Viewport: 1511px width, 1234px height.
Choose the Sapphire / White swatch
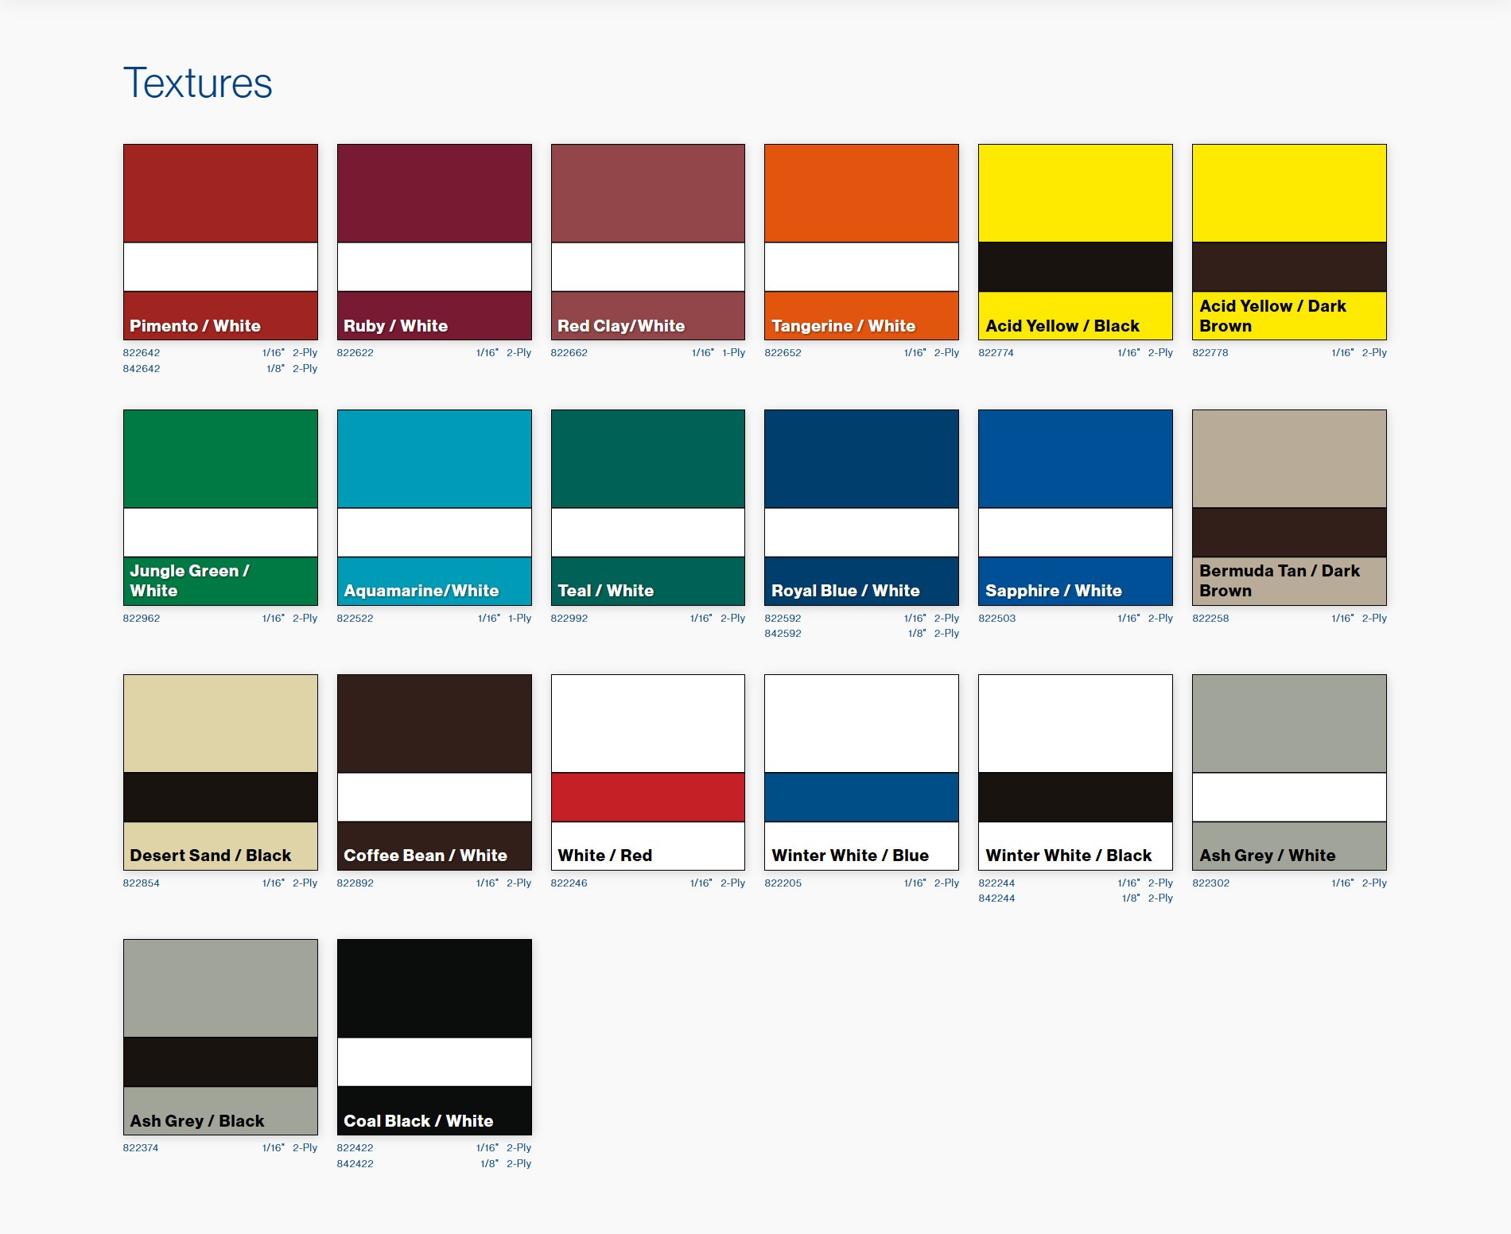pyautogui.click(x=1075, y=507)
